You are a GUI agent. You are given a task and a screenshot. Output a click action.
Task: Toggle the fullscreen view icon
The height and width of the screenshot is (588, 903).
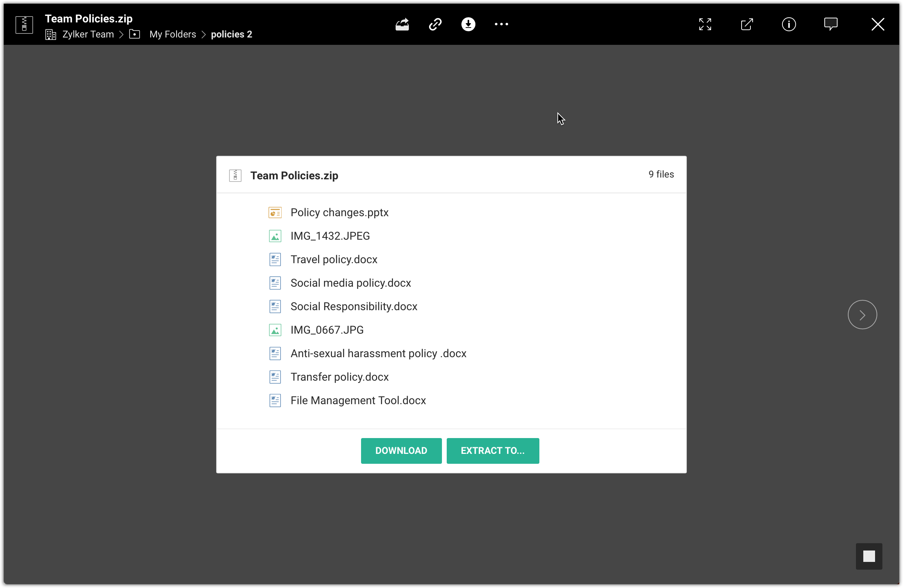point(704,24)
